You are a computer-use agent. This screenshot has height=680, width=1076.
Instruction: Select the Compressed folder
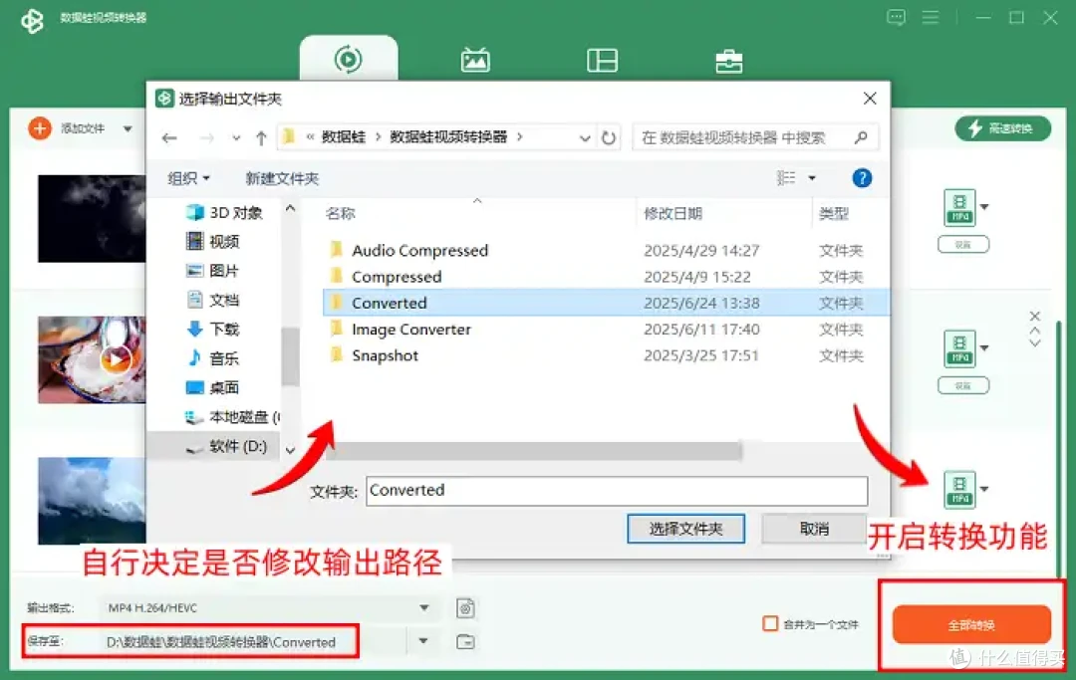[397, 276]
